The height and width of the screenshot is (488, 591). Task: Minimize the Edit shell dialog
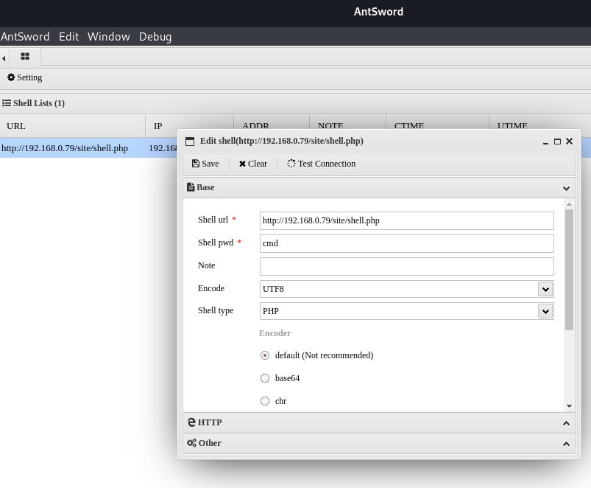pyautogui.click(x=545, y=142)
